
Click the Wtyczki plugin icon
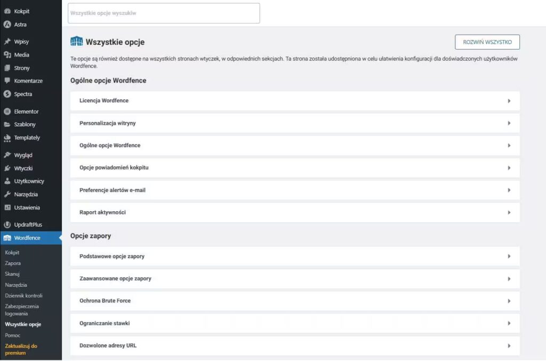[x=7, y=168]
